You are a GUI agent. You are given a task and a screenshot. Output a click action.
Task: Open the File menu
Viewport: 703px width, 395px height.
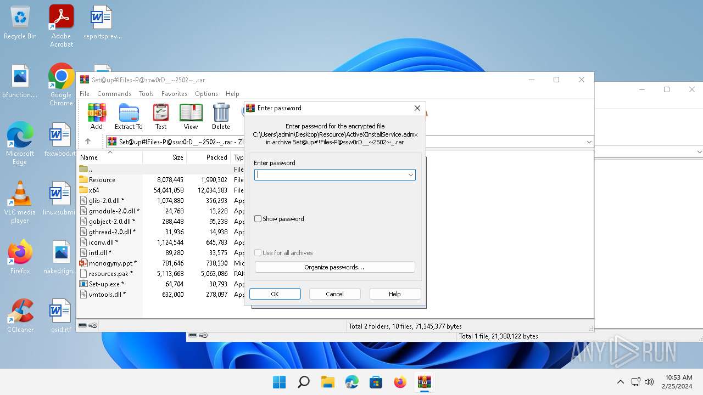pos(85,94)
